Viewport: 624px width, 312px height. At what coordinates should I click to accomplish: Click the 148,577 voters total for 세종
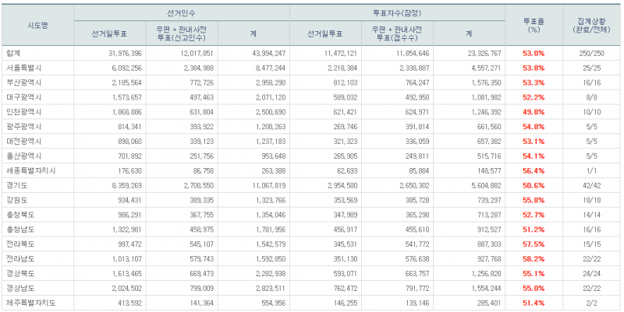pyautogui.click(x=489, y=170)
